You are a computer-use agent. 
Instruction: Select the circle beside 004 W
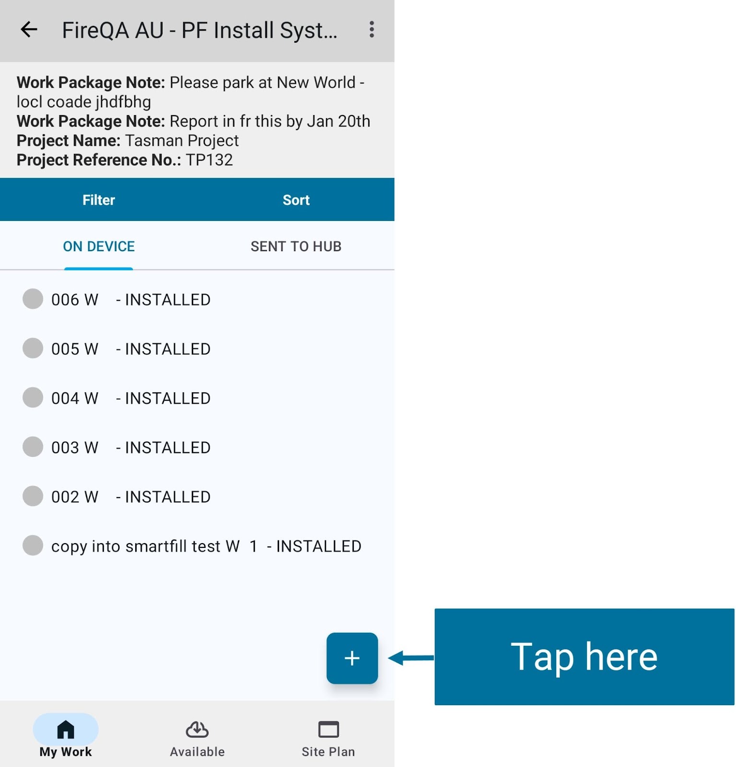point(33,398)
